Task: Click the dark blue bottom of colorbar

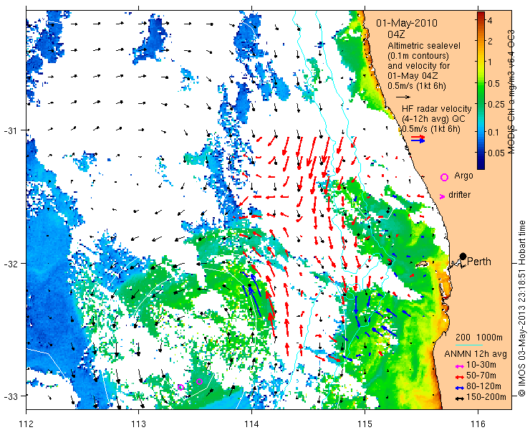Action: coord(481,164)
